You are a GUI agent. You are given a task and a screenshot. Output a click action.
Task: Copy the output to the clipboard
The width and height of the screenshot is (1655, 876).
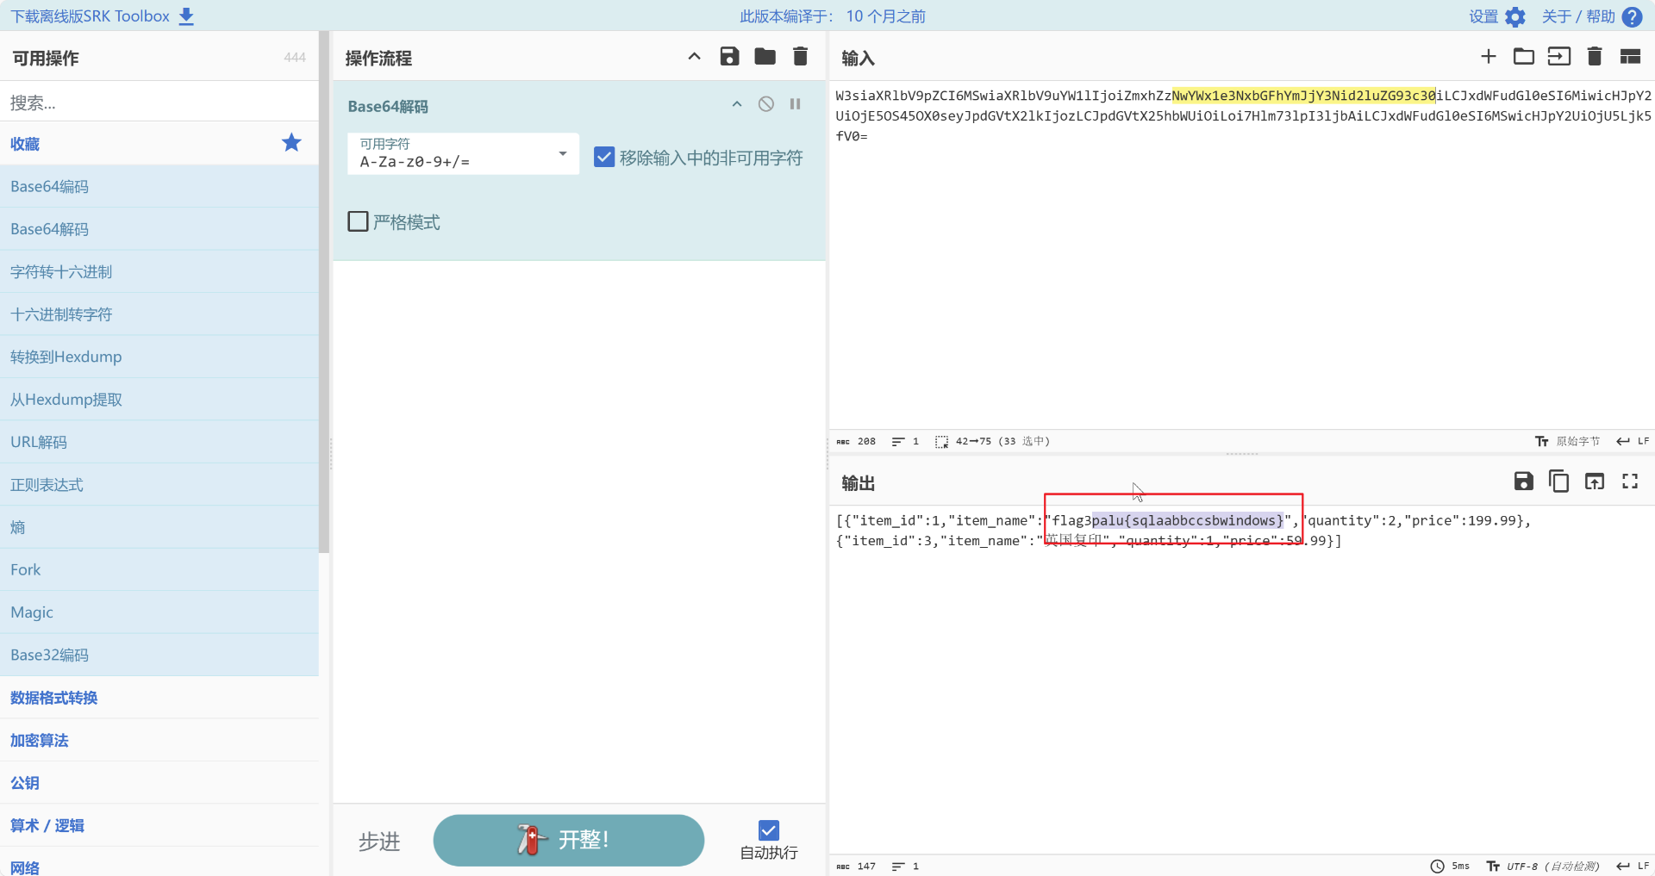[1559, 481]
